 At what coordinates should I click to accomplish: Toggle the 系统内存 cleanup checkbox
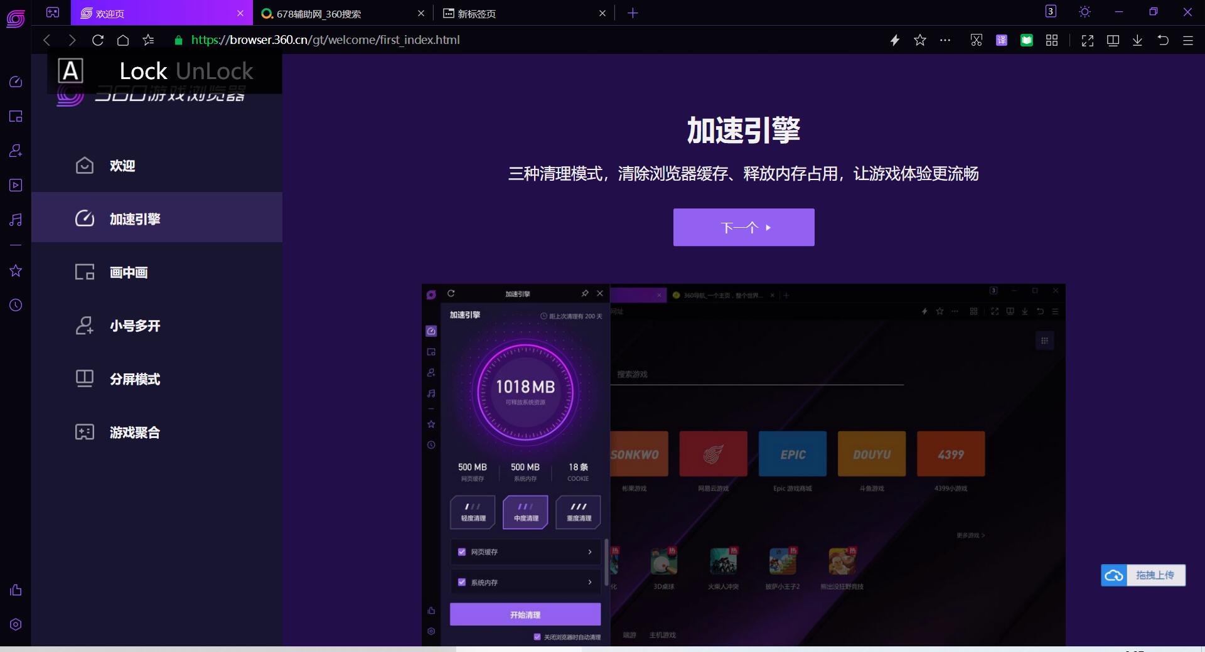coord(461,582)
